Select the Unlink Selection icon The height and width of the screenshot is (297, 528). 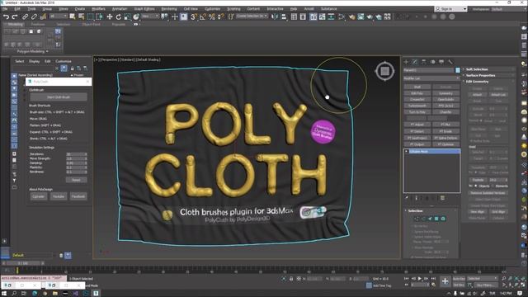click(34, 16)
